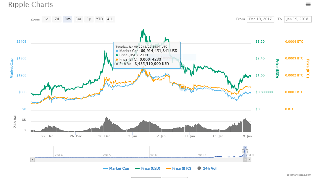This screenshot has height=178, width=320.
Task: Click the ALL zoom preset
Action: [110, 19]
